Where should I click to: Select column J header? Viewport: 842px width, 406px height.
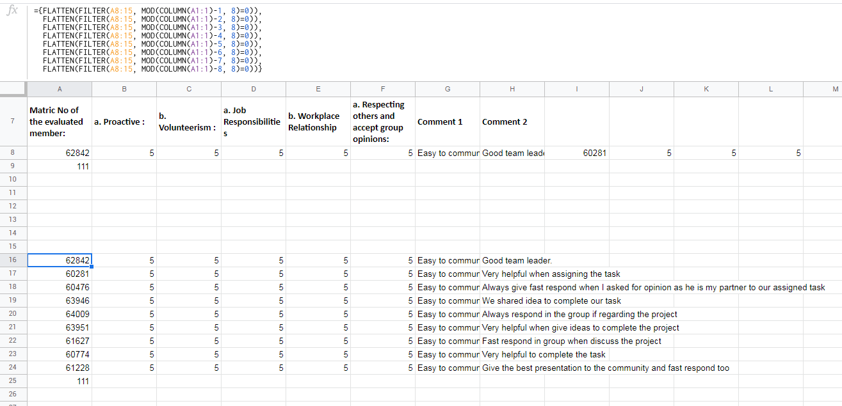pos(642,89)
